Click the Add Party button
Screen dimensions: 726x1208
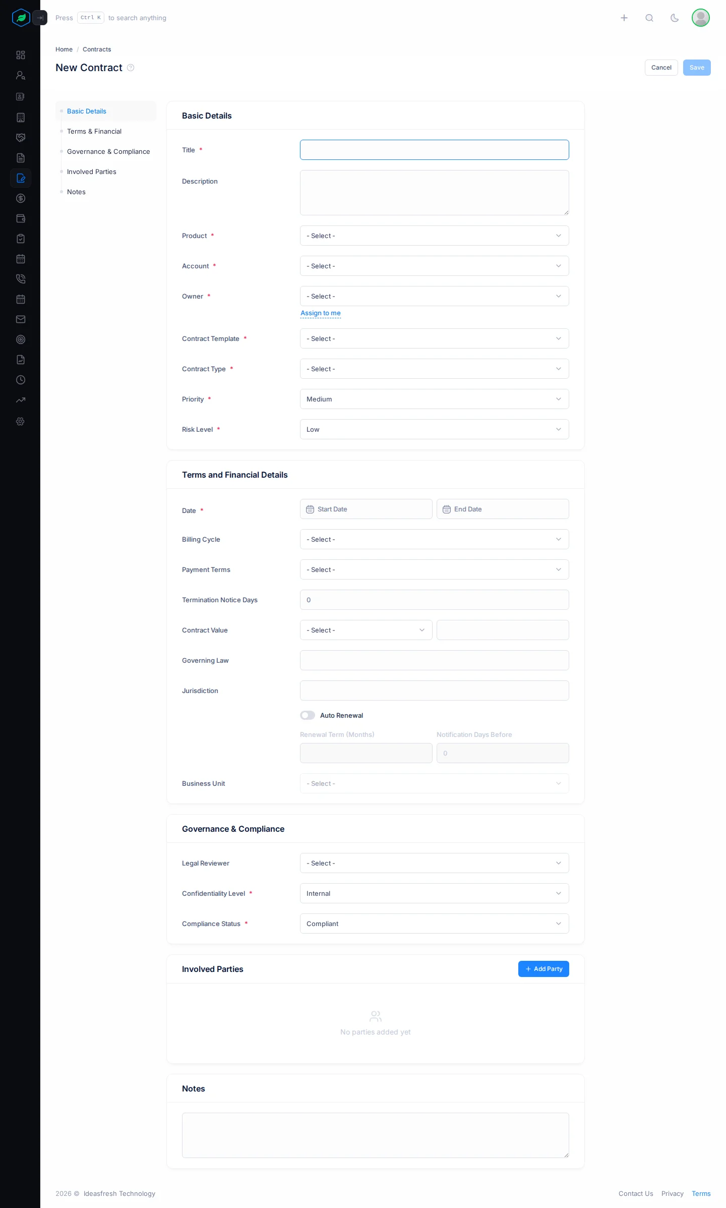coord(543,969)
